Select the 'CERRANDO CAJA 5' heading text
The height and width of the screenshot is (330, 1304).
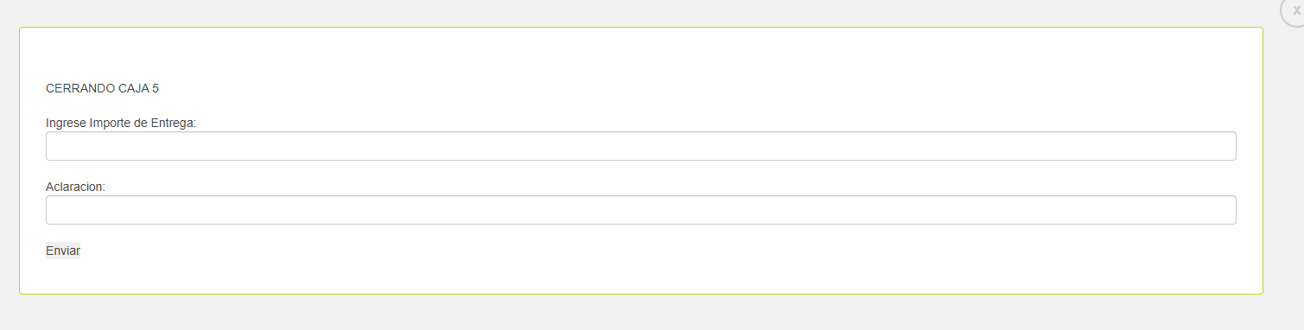tap(102, 88)
